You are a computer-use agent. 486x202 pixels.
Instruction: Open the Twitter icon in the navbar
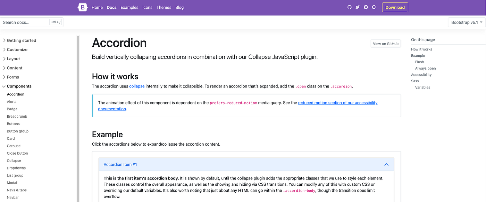point(357,7)
